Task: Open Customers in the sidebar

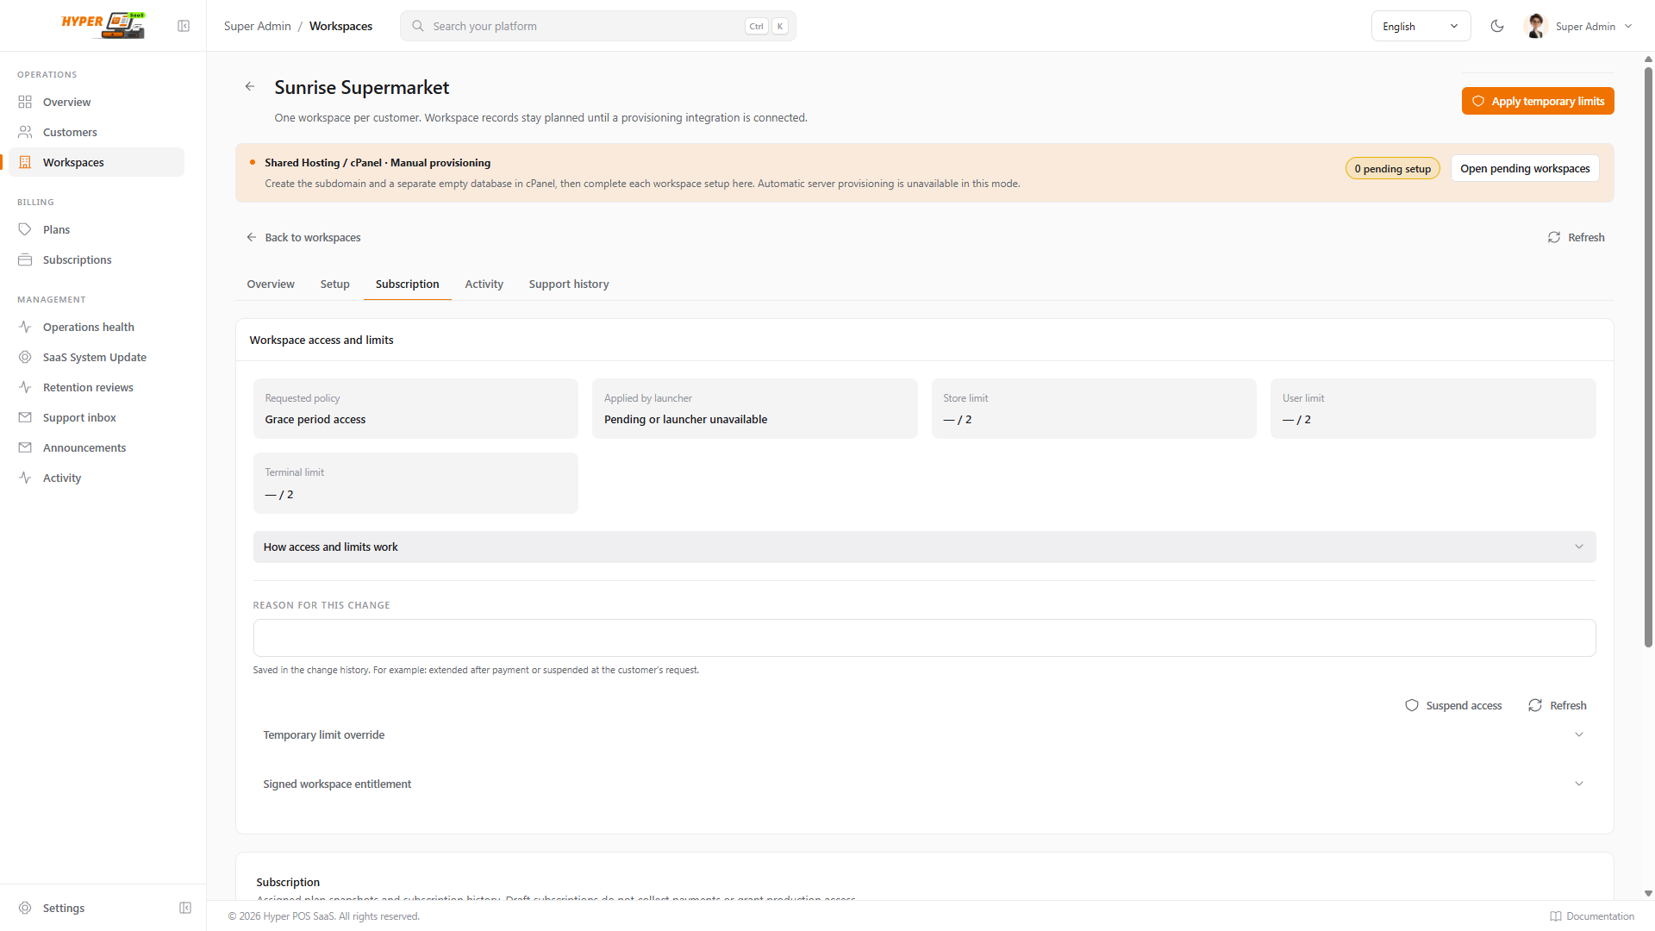Action: pos(97,132)
